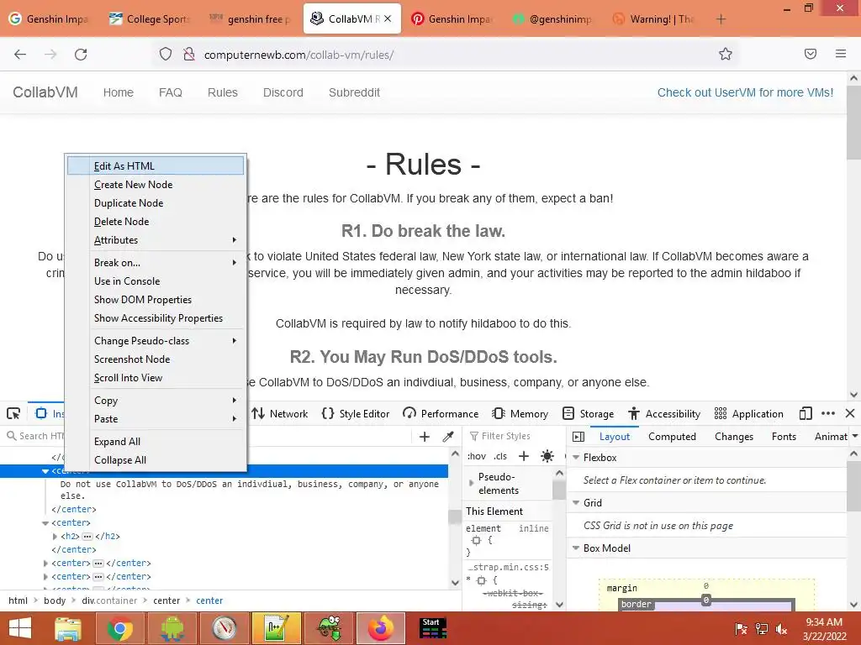This screenshot has height=645, width=861.
Task: Choose Delete Node from context menu
Action: click(156, 222)
